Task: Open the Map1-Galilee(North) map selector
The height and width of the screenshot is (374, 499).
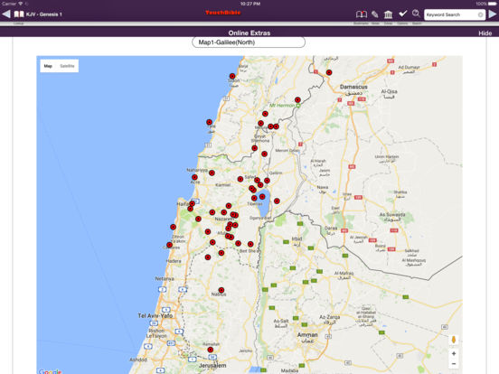Action: click(x=249, y=42)
